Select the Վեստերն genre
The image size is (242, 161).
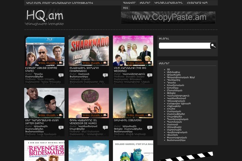click(x=172, y=135)
